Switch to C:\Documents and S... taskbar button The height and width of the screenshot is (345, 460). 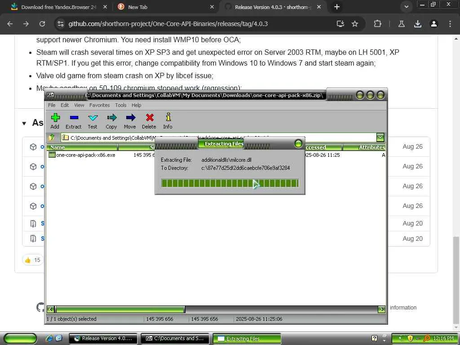(x=175, y=339)
